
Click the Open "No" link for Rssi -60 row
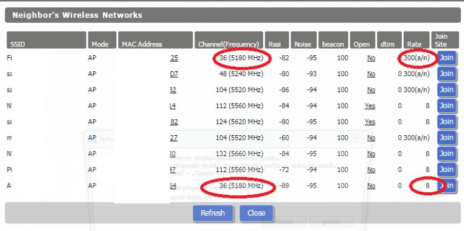371,138
